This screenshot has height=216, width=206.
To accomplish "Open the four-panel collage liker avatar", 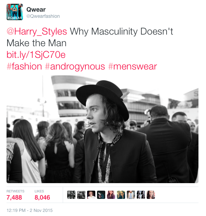I will point(141,195).
